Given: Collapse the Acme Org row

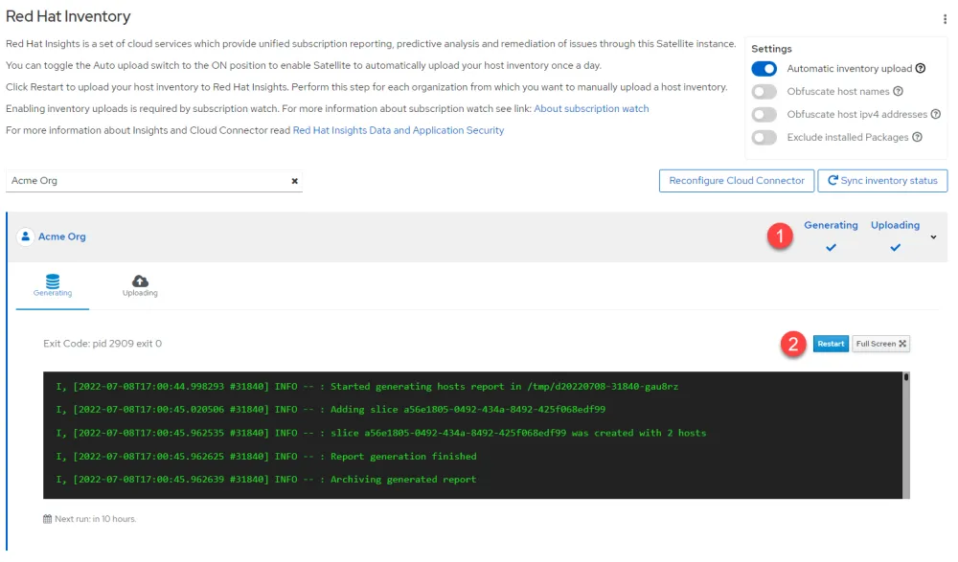Looking at the screenshot, I should click(x=934, y=236).
